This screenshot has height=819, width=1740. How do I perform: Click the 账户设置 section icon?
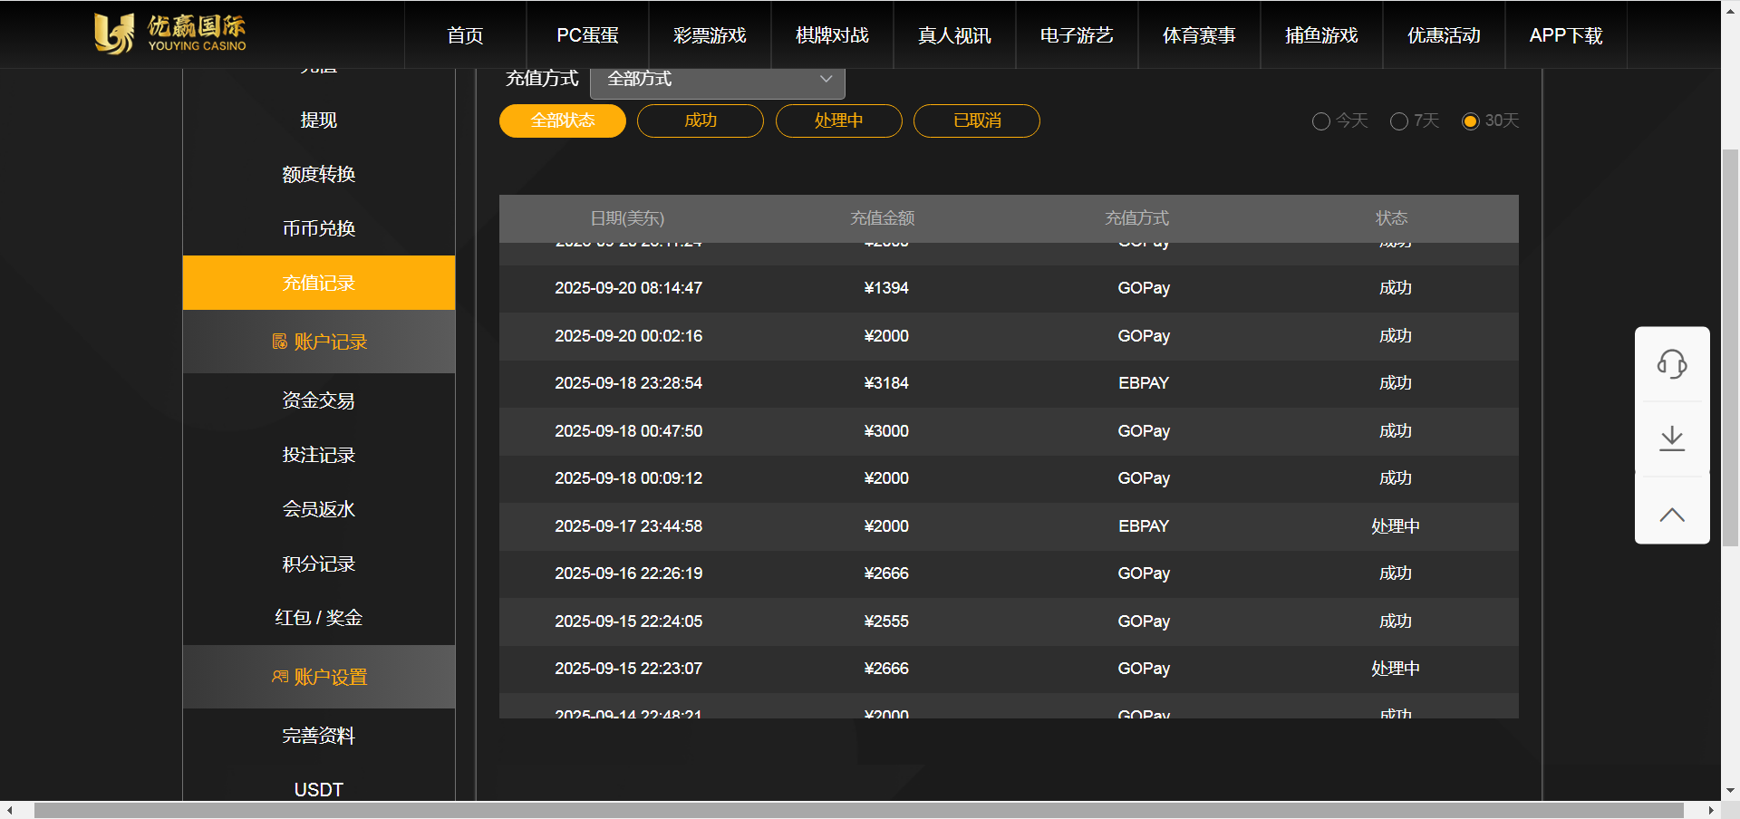click(x=280, y=677)
